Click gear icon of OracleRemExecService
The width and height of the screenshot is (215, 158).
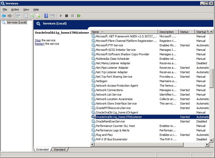93,121
